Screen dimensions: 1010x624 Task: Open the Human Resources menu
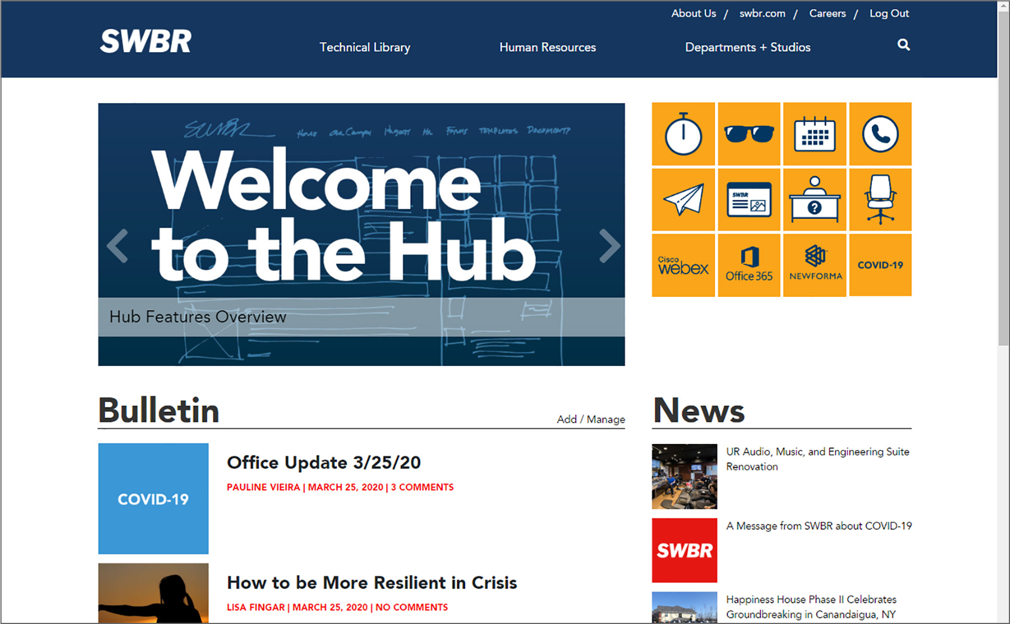point(548,48)
